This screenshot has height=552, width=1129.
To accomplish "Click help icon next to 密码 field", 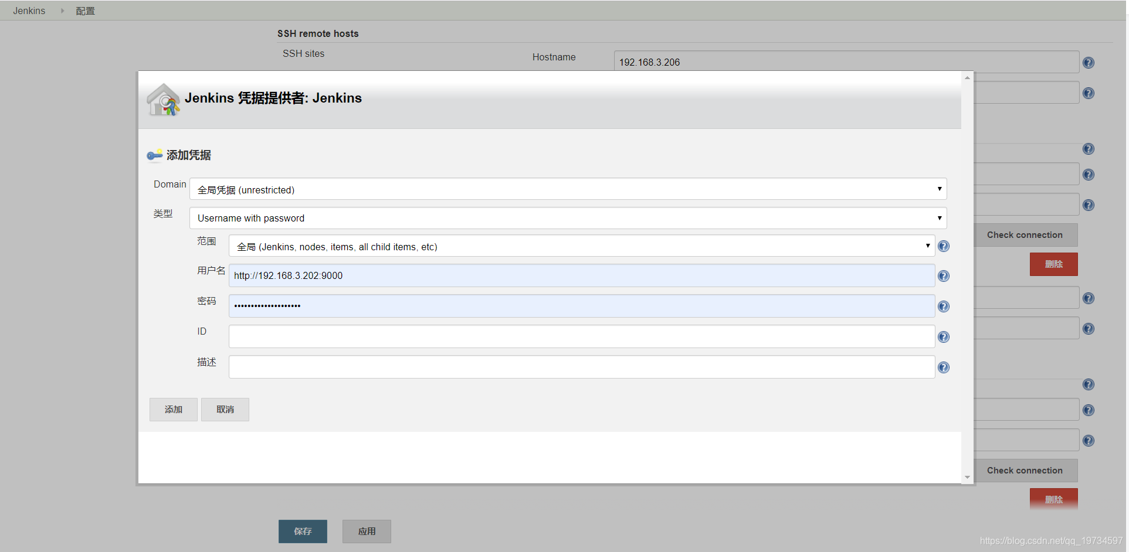I will coord(944,306).
